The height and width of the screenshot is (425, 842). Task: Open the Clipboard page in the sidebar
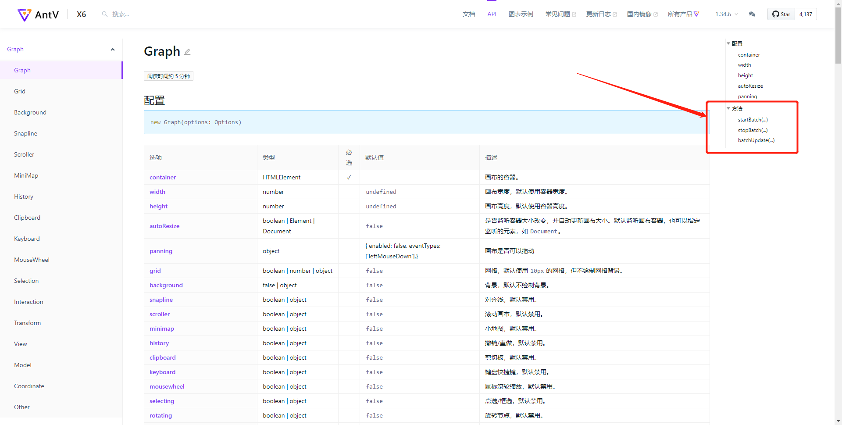(27, 218)
